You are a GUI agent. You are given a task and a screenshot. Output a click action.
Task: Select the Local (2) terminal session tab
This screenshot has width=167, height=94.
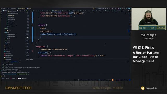(x=14, y=61)
